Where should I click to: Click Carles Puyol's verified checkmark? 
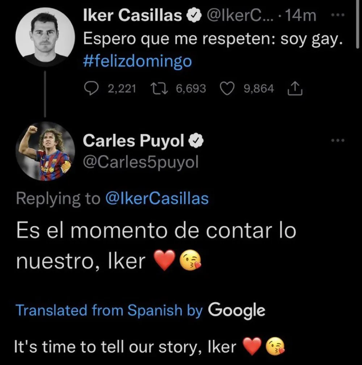(x=197, y=140)
